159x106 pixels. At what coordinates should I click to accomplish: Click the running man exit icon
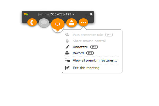tap(67, 68)
